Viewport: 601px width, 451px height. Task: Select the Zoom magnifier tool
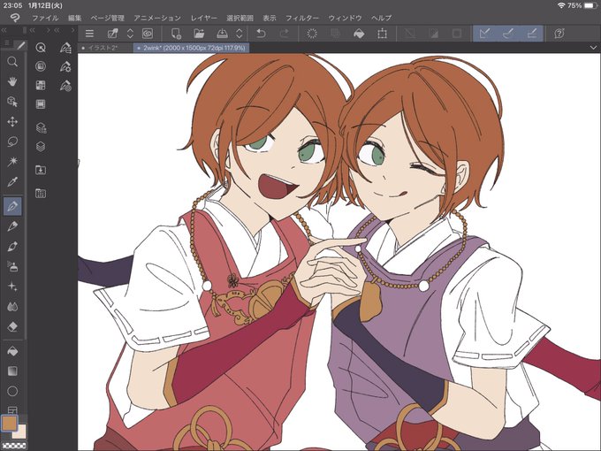[x=12, y=61]
